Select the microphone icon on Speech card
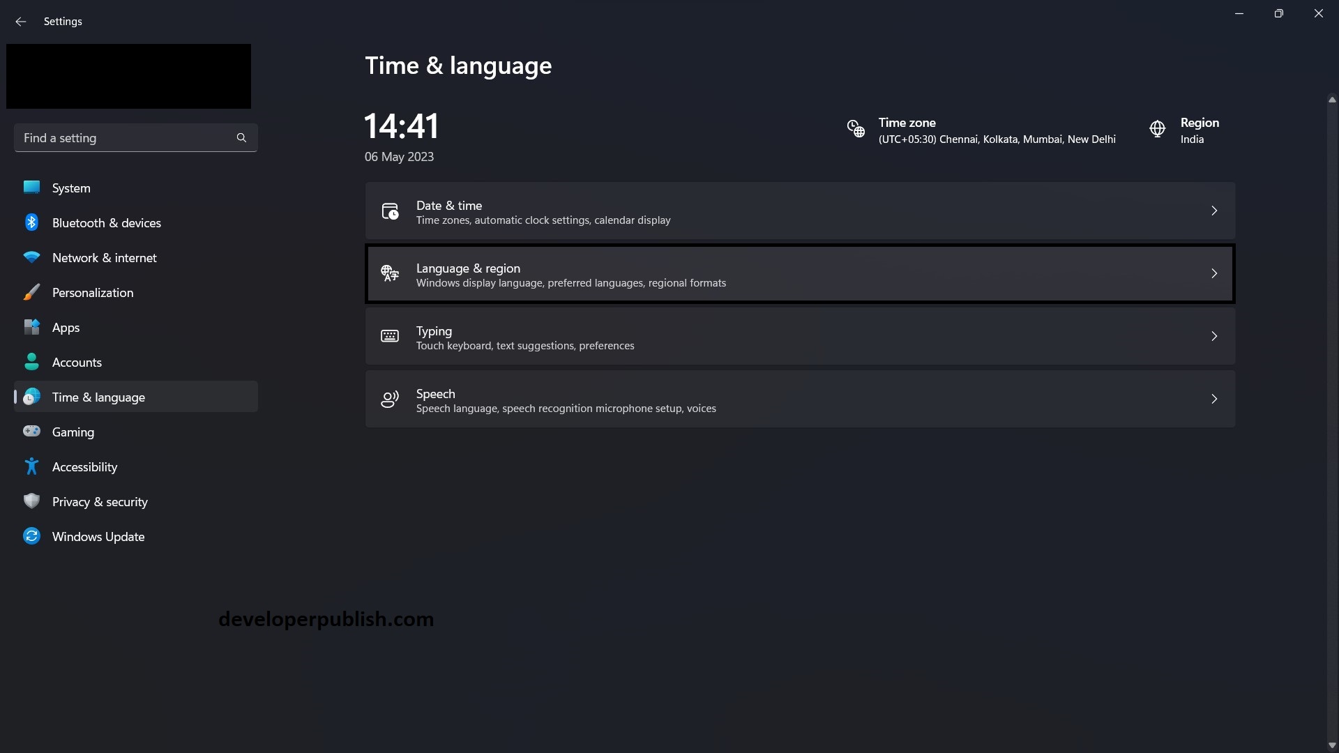Viewport: 1339px width, 753px height. [x=389, y=399]
